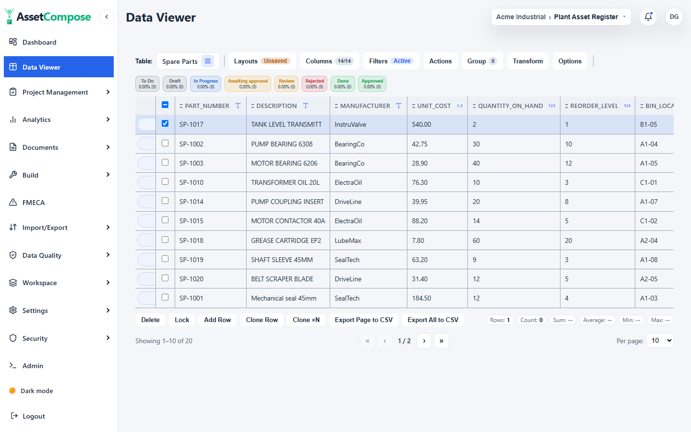
Task: Jump to the last page arrow
Action: click(441, 341)
